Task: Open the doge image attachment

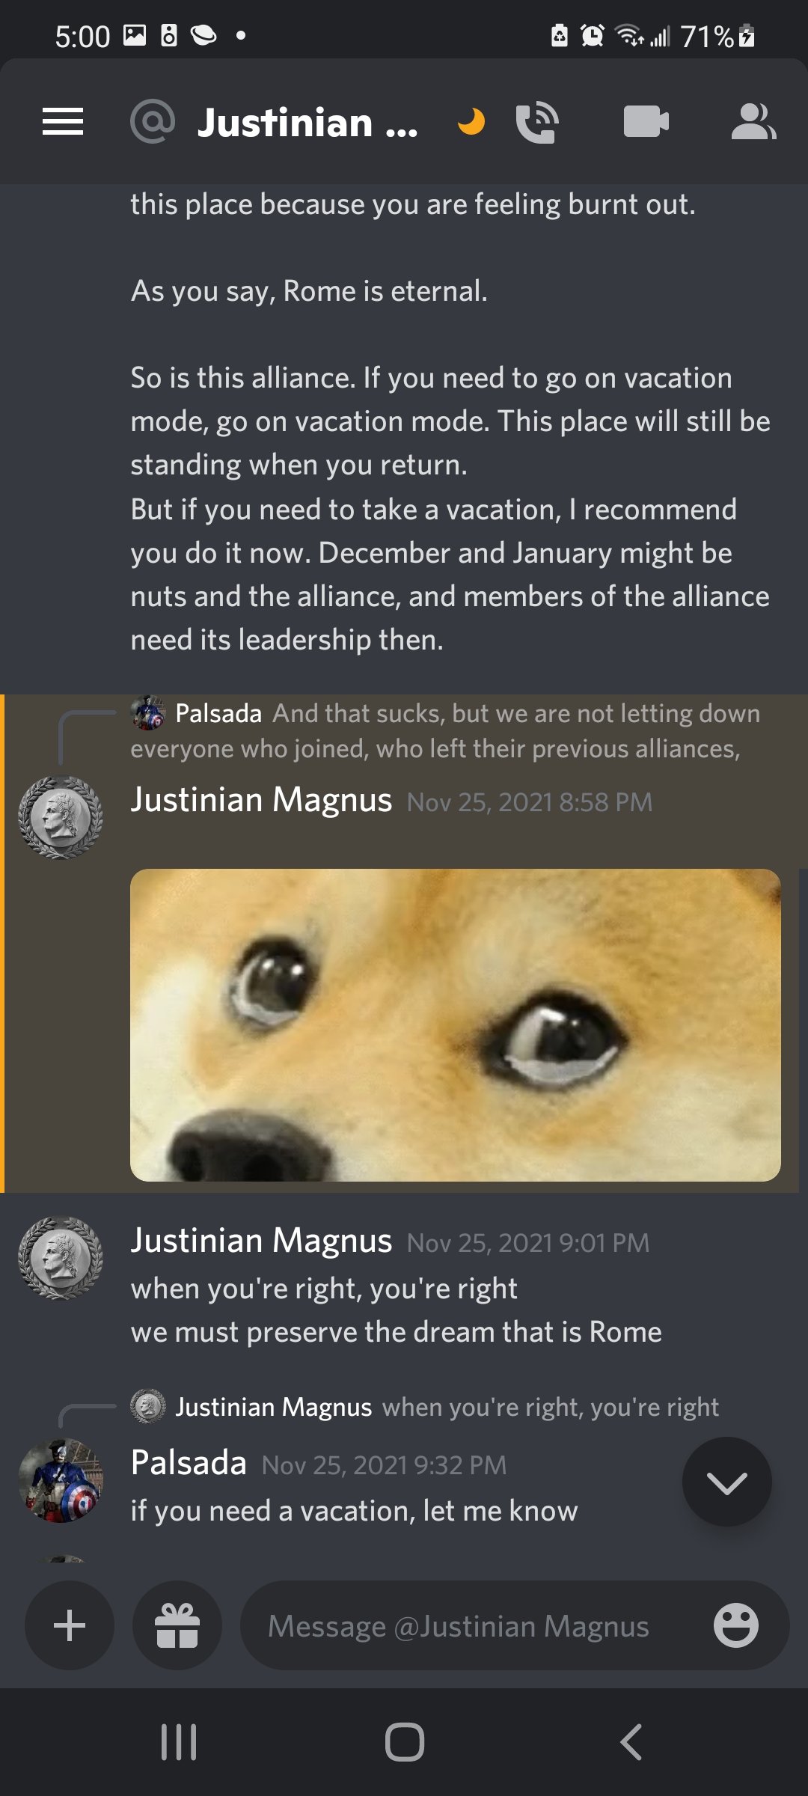Action: [x=456, y=1024]
